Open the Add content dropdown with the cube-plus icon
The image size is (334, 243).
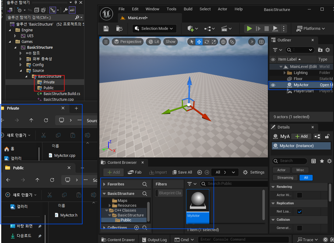click(x=193, y=29)
